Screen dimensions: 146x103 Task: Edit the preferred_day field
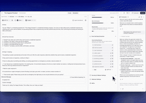coord(111,61)
